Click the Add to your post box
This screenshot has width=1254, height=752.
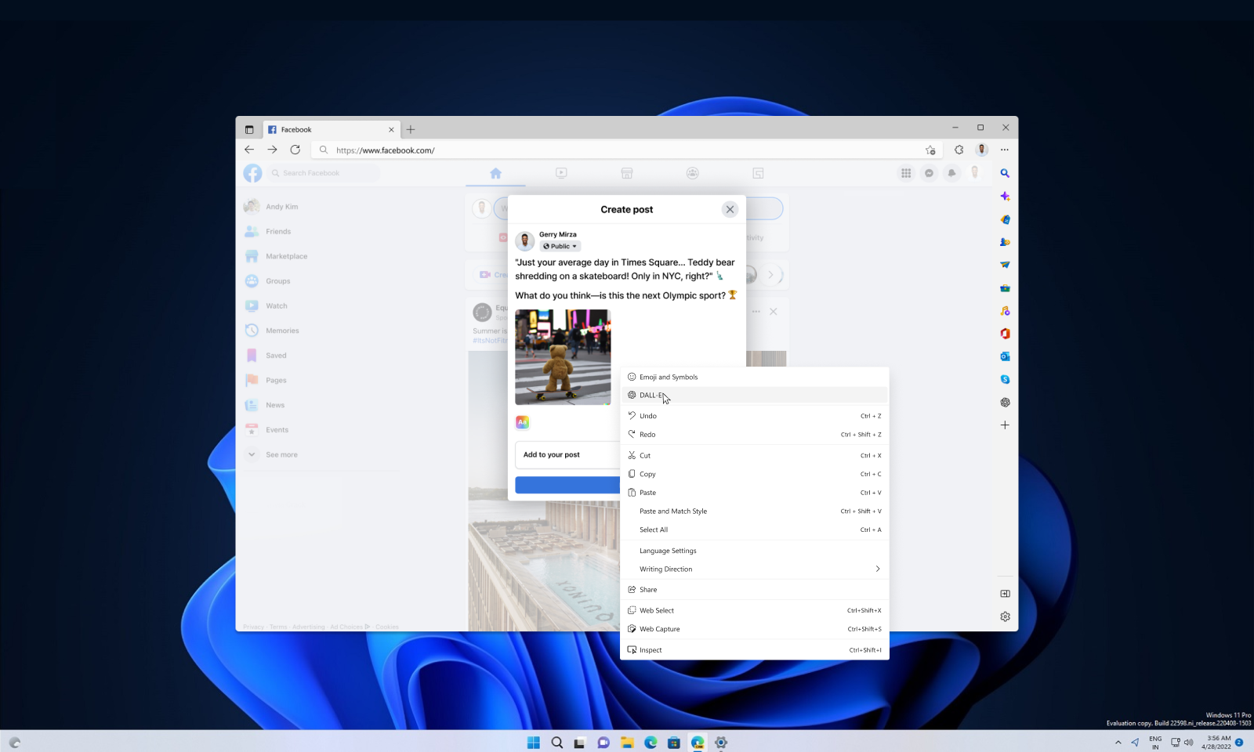point(567,454)
